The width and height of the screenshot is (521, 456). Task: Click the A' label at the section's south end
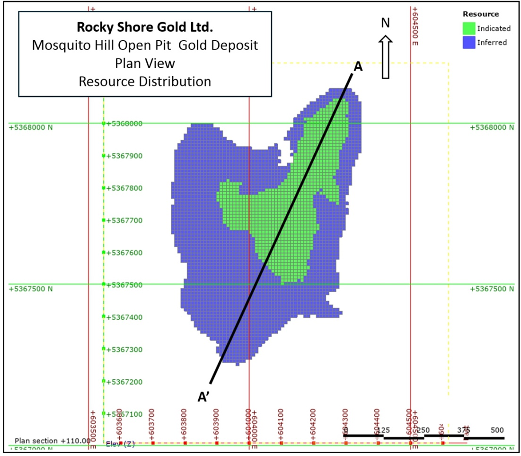[x=204, y=397]
